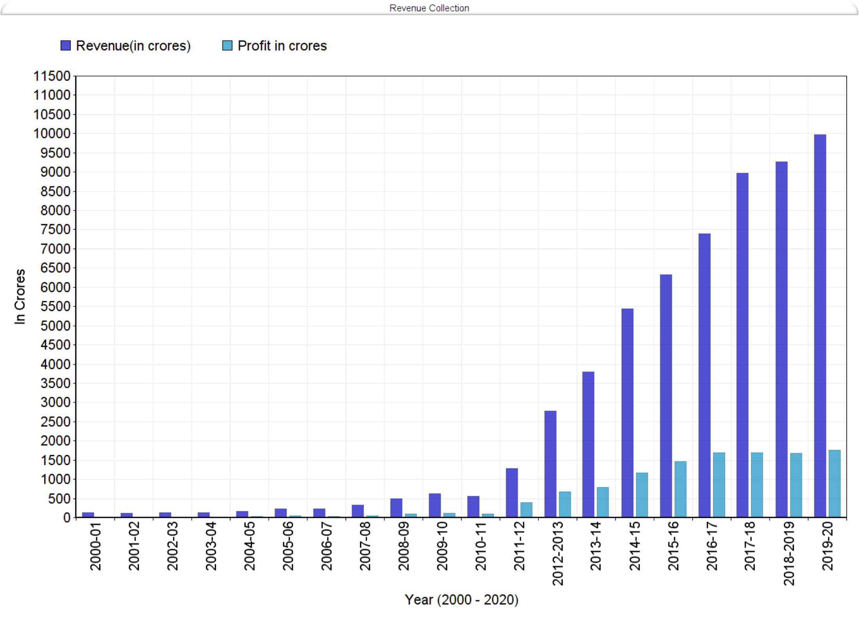Image resolution: width=859 pixels, height=631 pixels.
Task: Select the 2015-16 revenue bar
Action: point(666,396)
